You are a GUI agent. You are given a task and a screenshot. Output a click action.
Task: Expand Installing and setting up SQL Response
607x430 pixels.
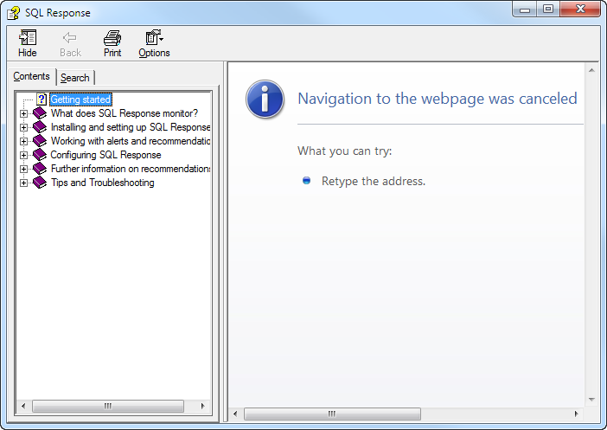tap(24, 127)
